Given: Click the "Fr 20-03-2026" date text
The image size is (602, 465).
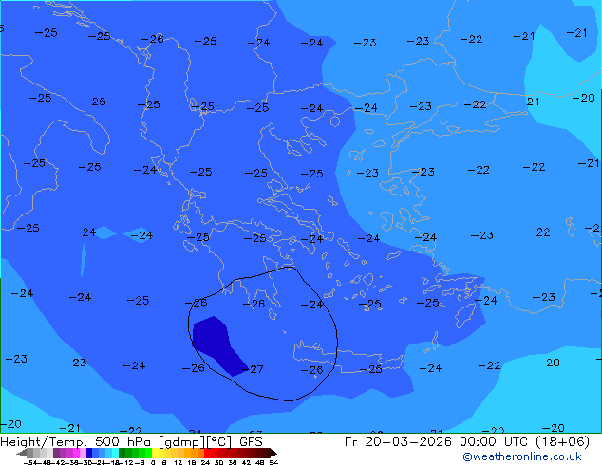Looking at the screenshot, I should tap(398, 442).
